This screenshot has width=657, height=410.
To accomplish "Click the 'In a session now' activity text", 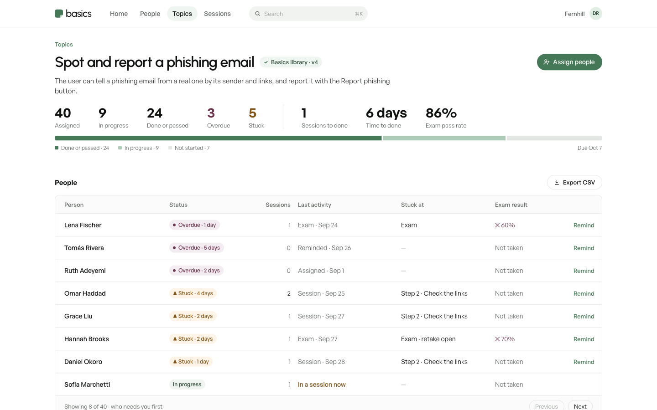I will (322, 384).
